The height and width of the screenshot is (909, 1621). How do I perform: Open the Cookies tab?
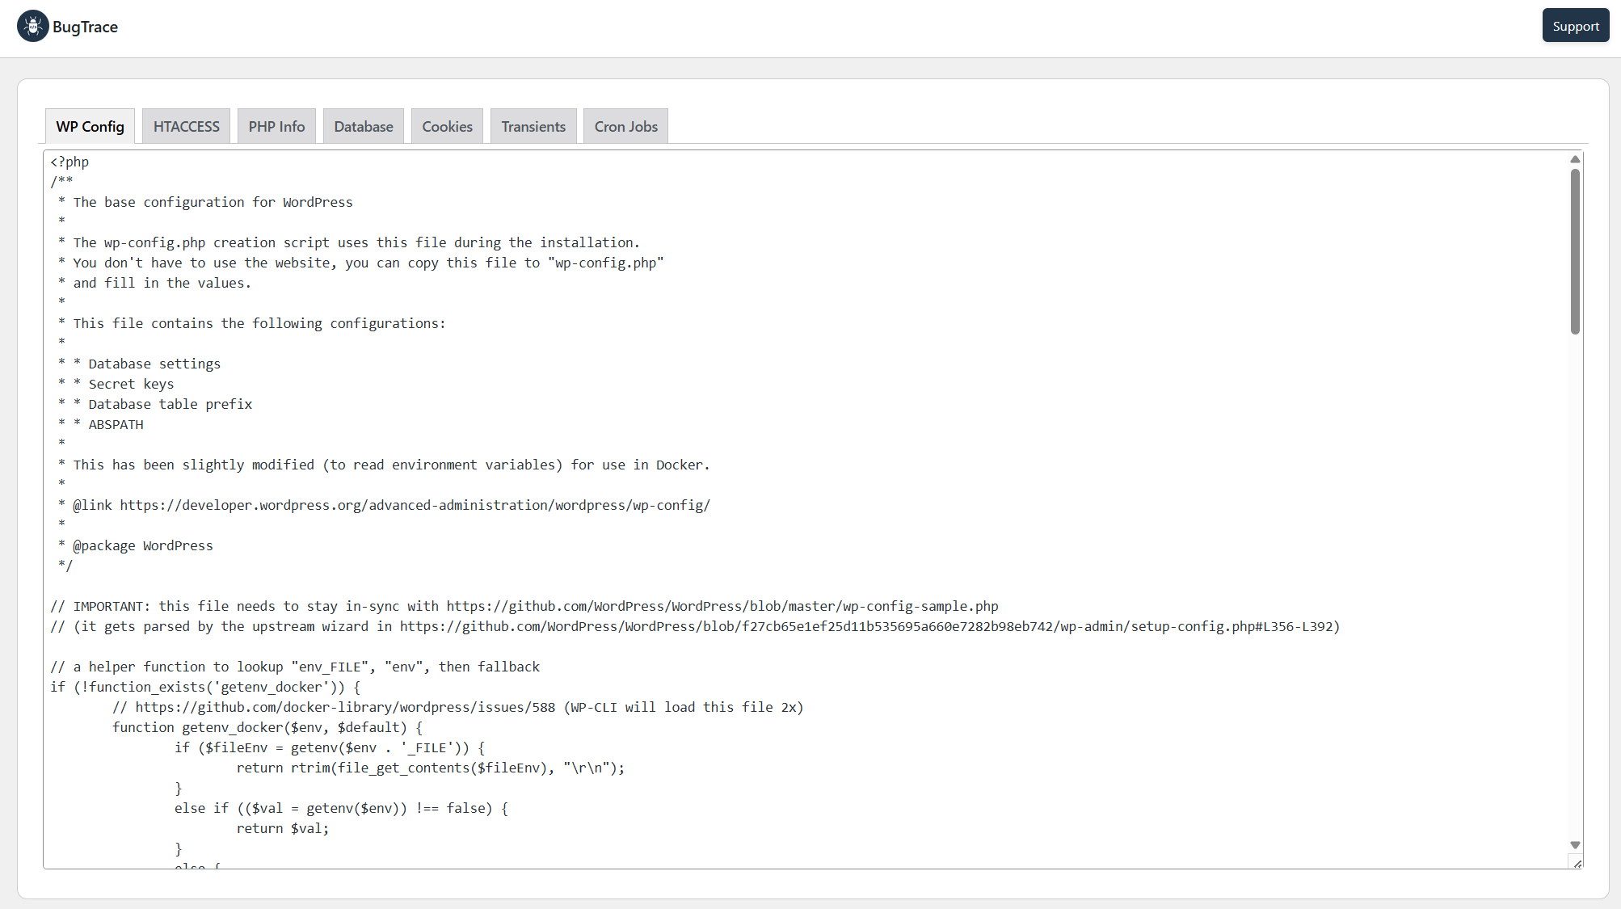pyautogui.click(x=447, y=126)
